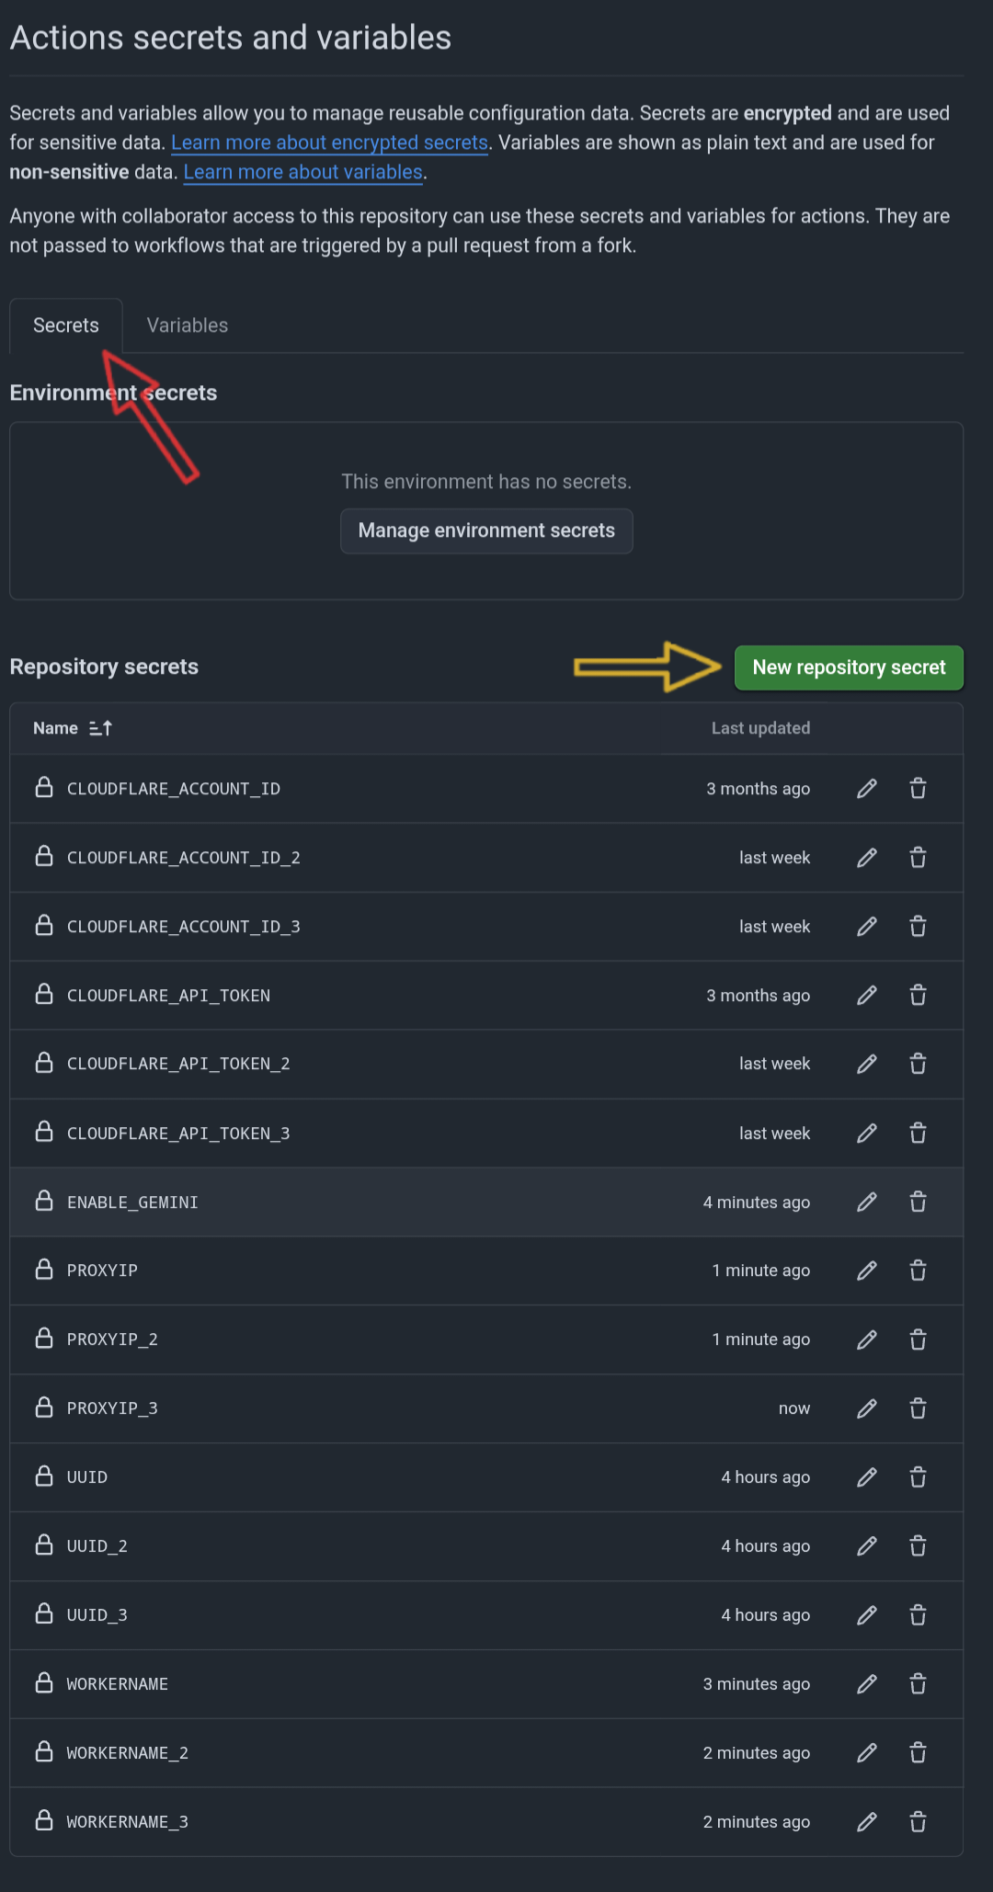Delete CLOUDFLARE_API_TOKEN_3 trash icon
This screenshot has height=1892, width=993.
point(918,1134)
